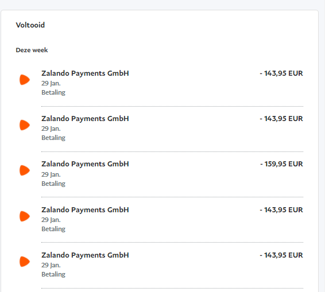Open the second Zalando Payments GmbH transaction name
The height and width of the screenshot is (292, 325).
point(85,119)
